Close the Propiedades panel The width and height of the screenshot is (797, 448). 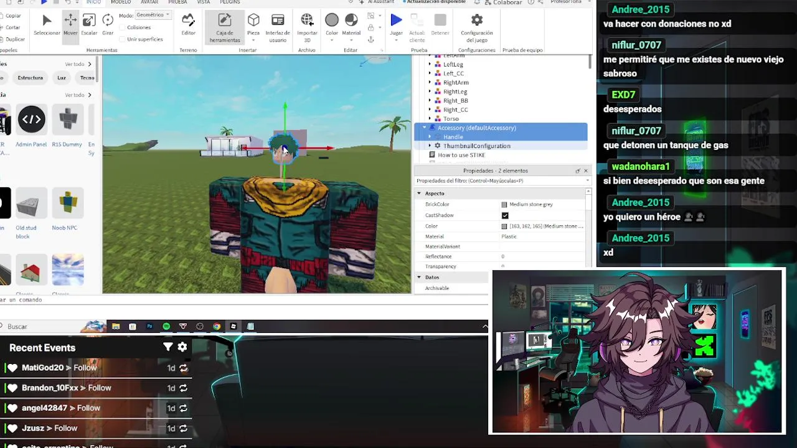click(586, 170)
